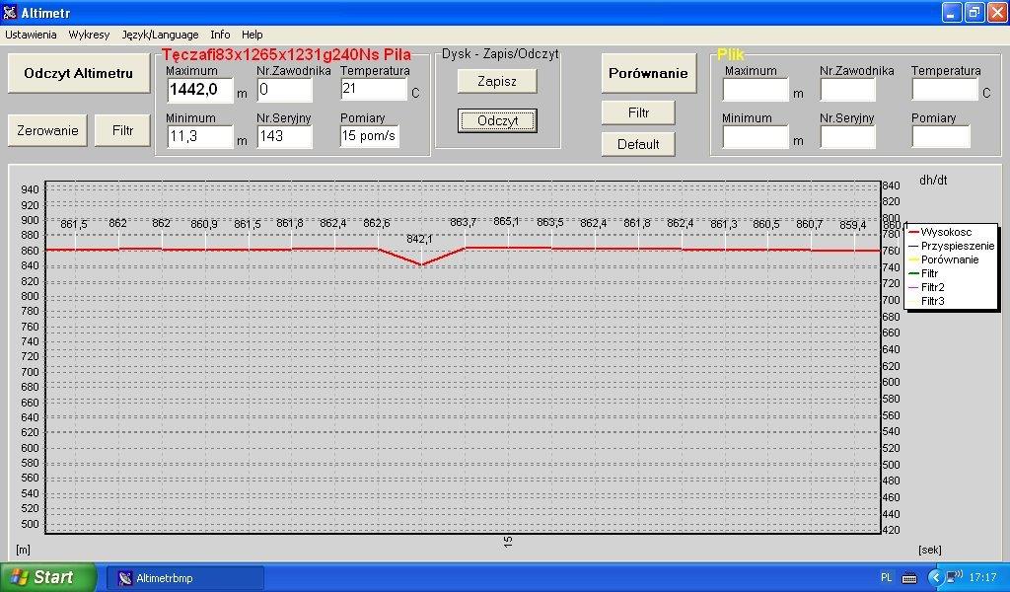Click the PL language indicator
The image size is (1010, 592).
point(885,577)
